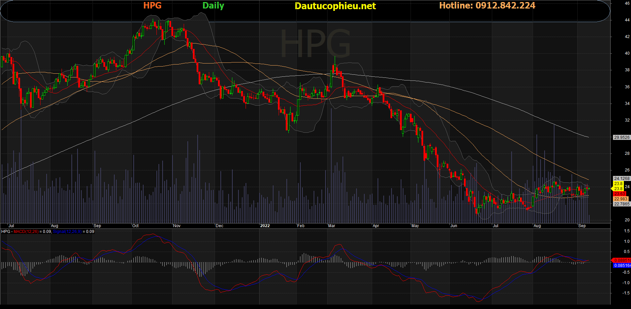Click the 42 price axis value
The width and height of the screenshot is (631, 309).
tap(627, 37)
